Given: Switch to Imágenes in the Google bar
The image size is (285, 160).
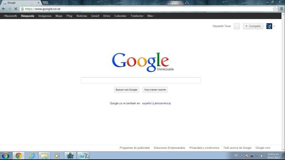Looking at the screenshot, I should [x=45, y=16].
